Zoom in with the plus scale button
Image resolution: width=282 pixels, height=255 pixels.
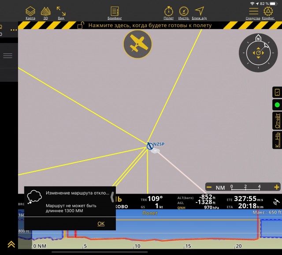(x=276, y=187)
